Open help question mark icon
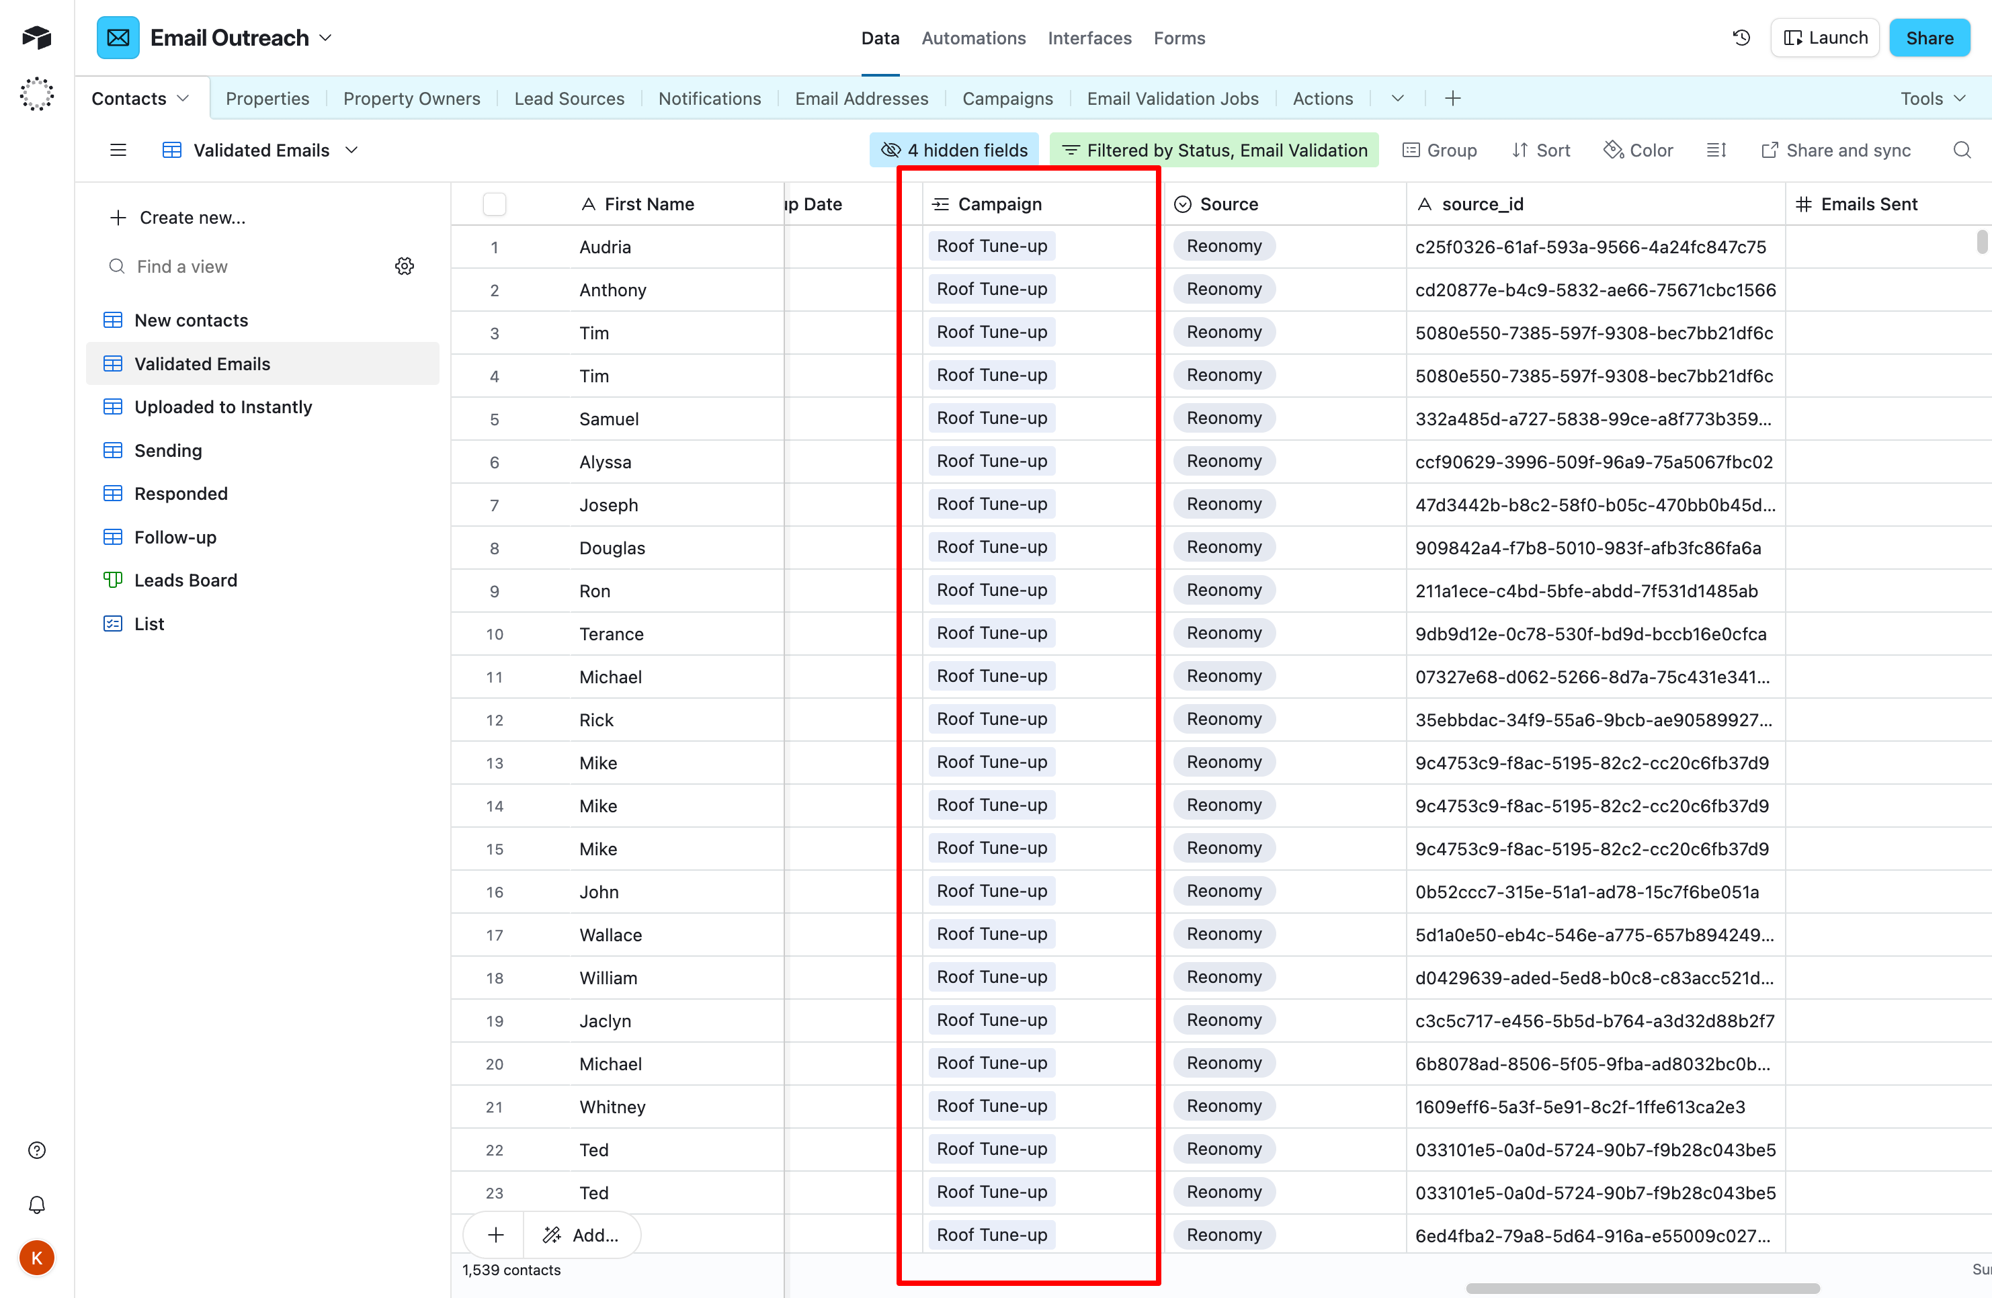1992x1298 pixels. [x=37, y=1150]
